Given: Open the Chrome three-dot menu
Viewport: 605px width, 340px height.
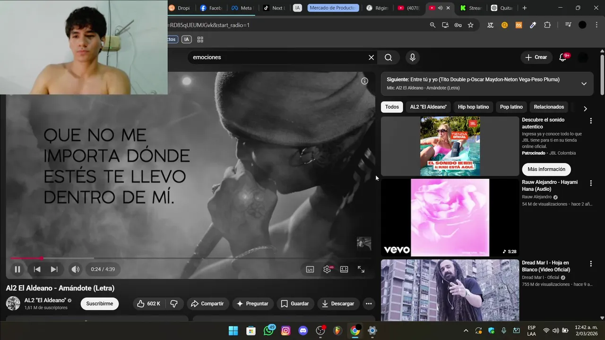Looking at the screenshot, I should [x=596, y=25].
